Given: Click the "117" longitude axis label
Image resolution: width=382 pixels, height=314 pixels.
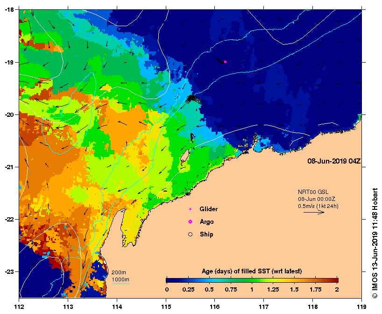Looking at the screenshot, I should click(264, 307).
